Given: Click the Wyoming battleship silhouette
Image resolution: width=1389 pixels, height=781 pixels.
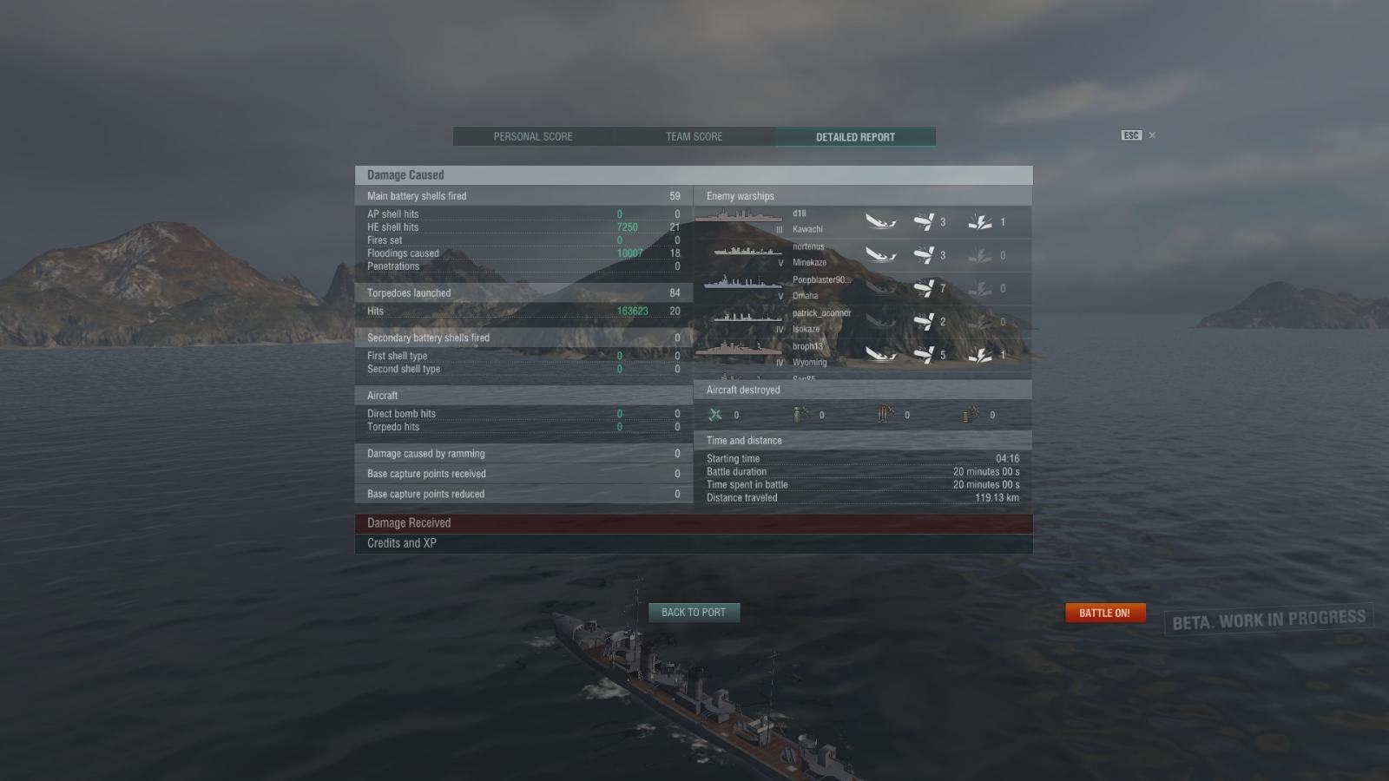Looking at the screenshot, I should point(740,351).
